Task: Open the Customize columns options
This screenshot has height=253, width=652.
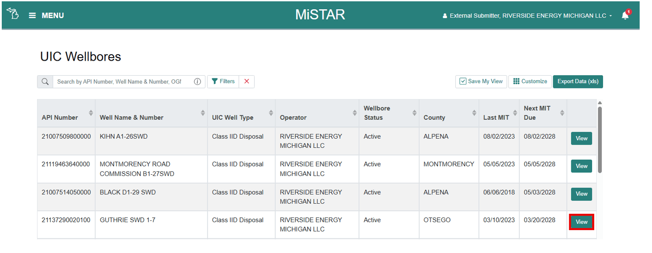Action: (x=530, y=81)
